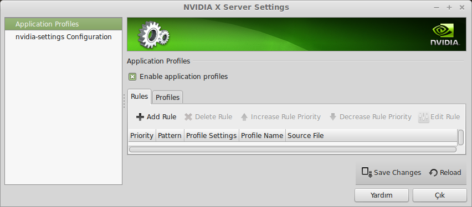Image resolution: width=472 pixels, height=207 pixels.
Task: Click the horizontal scrollbar of the rules table
Action: 293,150
